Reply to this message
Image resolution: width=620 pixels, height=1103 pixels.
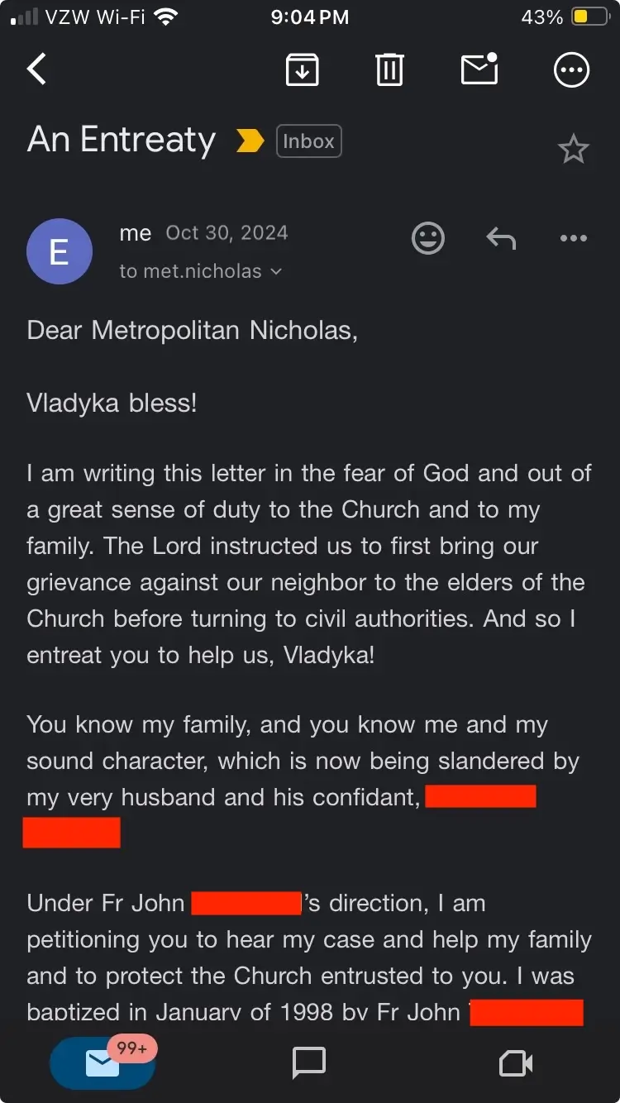[500, 239]
